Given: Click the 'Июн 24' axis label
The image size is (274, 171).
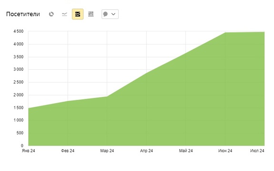Looking at the screenshot, I should tap(225, 151).
